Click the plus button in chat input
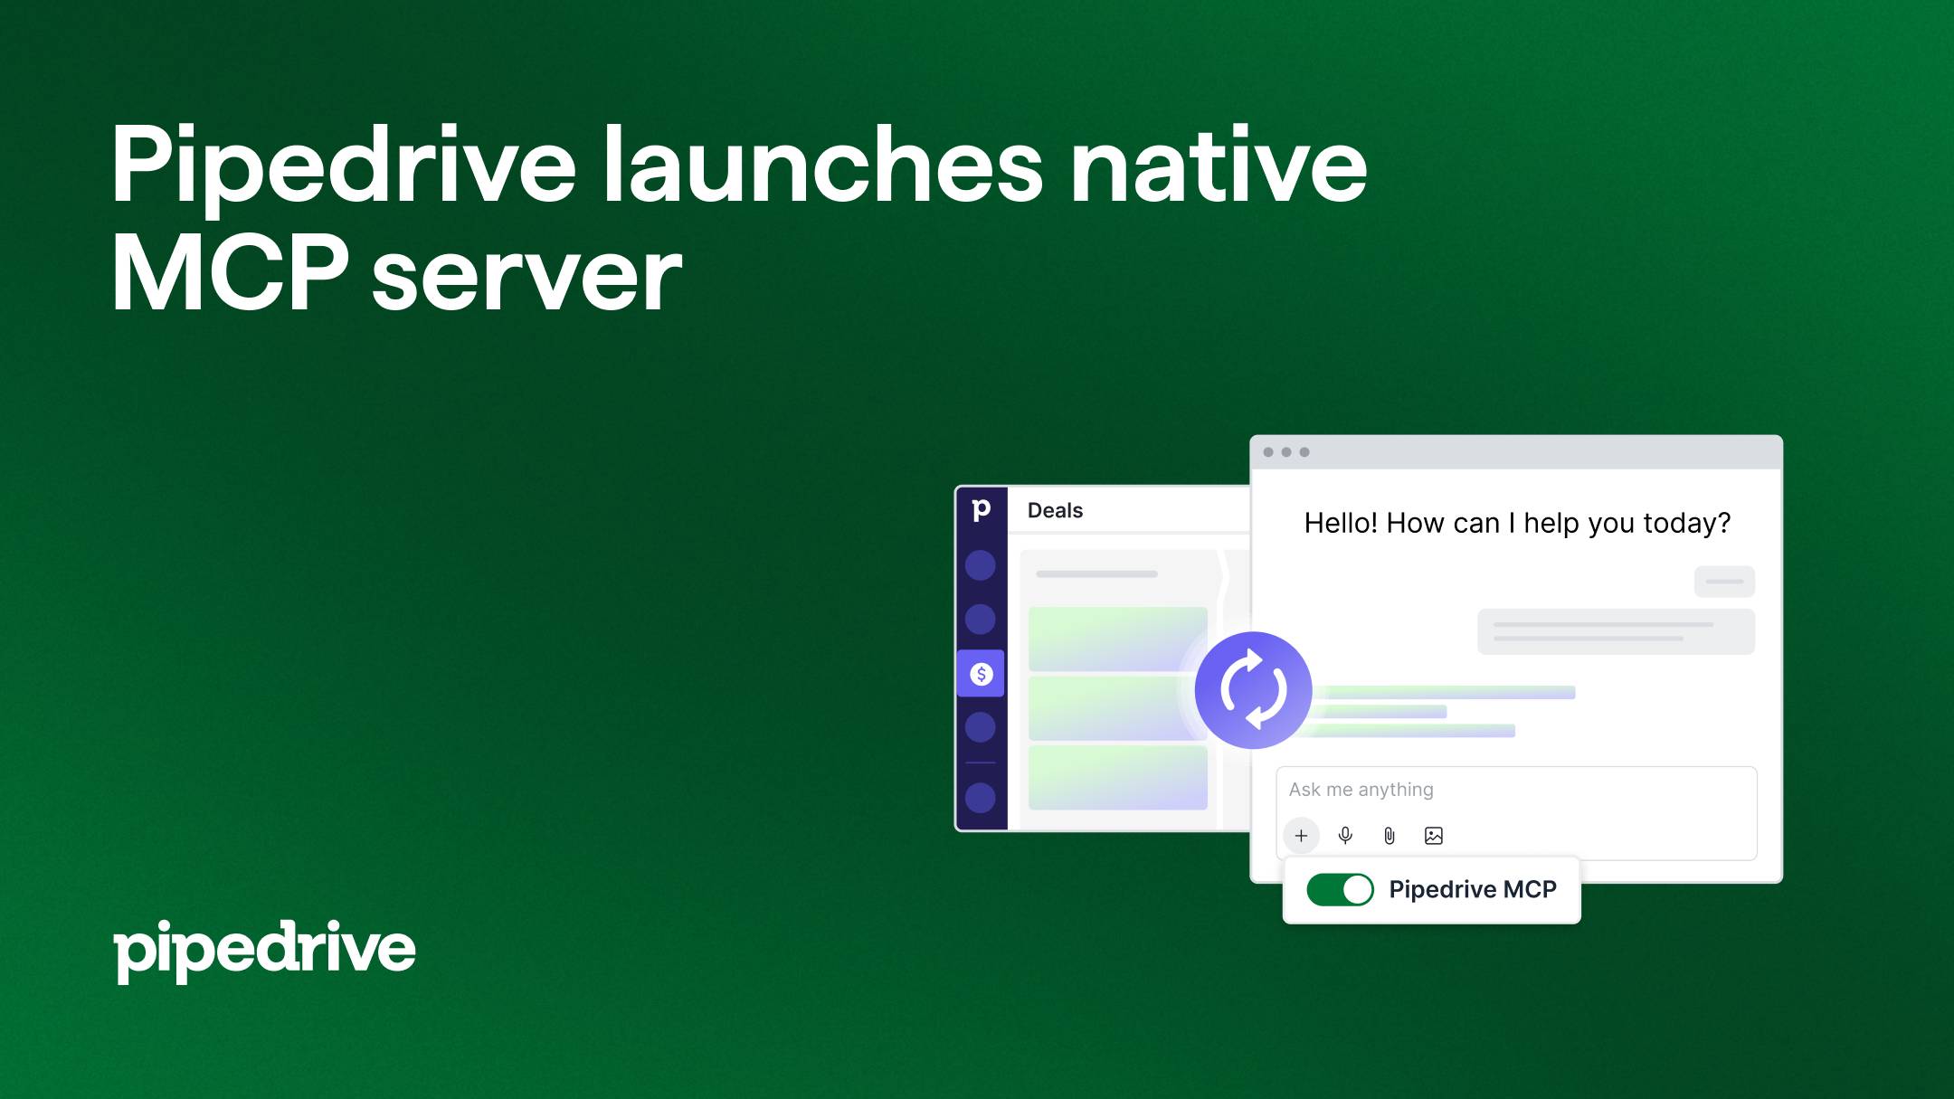 1301,836
